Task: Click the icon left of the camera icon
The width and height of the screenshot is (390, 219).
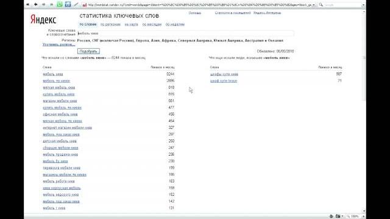Action: click(331, 217)
